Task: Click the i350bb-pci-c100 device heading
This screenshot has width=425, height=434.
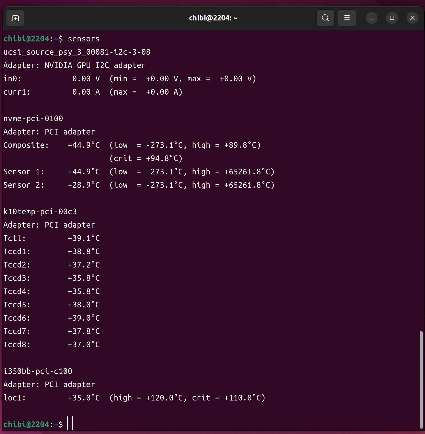Action: [x=38, y=371]
